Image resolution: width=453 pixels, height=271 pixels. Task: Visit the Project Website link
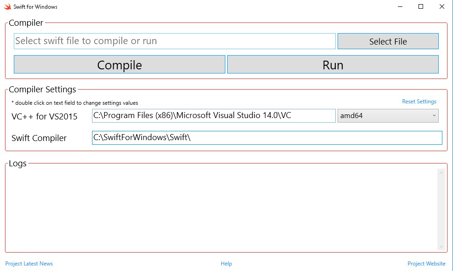(x=426, y=264)
